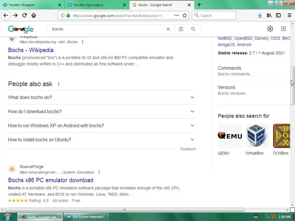Image resolution: width=295 pixels, height=221 pixels.
Task: Click the green padlock security icon
Action: point(68,16)
